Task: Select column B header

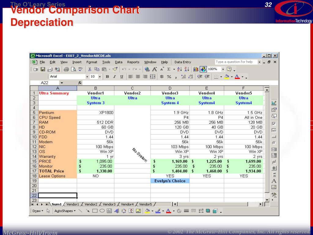Action: pyautogui.click(x=96, y=88)
